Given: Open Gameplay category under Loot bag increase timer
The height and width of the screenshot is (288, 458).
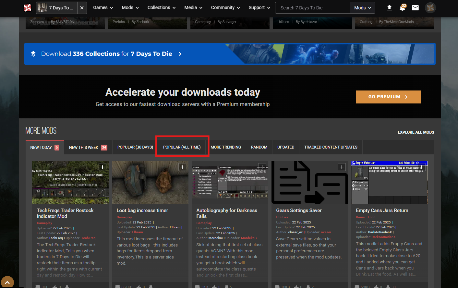Looking at the screenshot, I should pos(124,217).
